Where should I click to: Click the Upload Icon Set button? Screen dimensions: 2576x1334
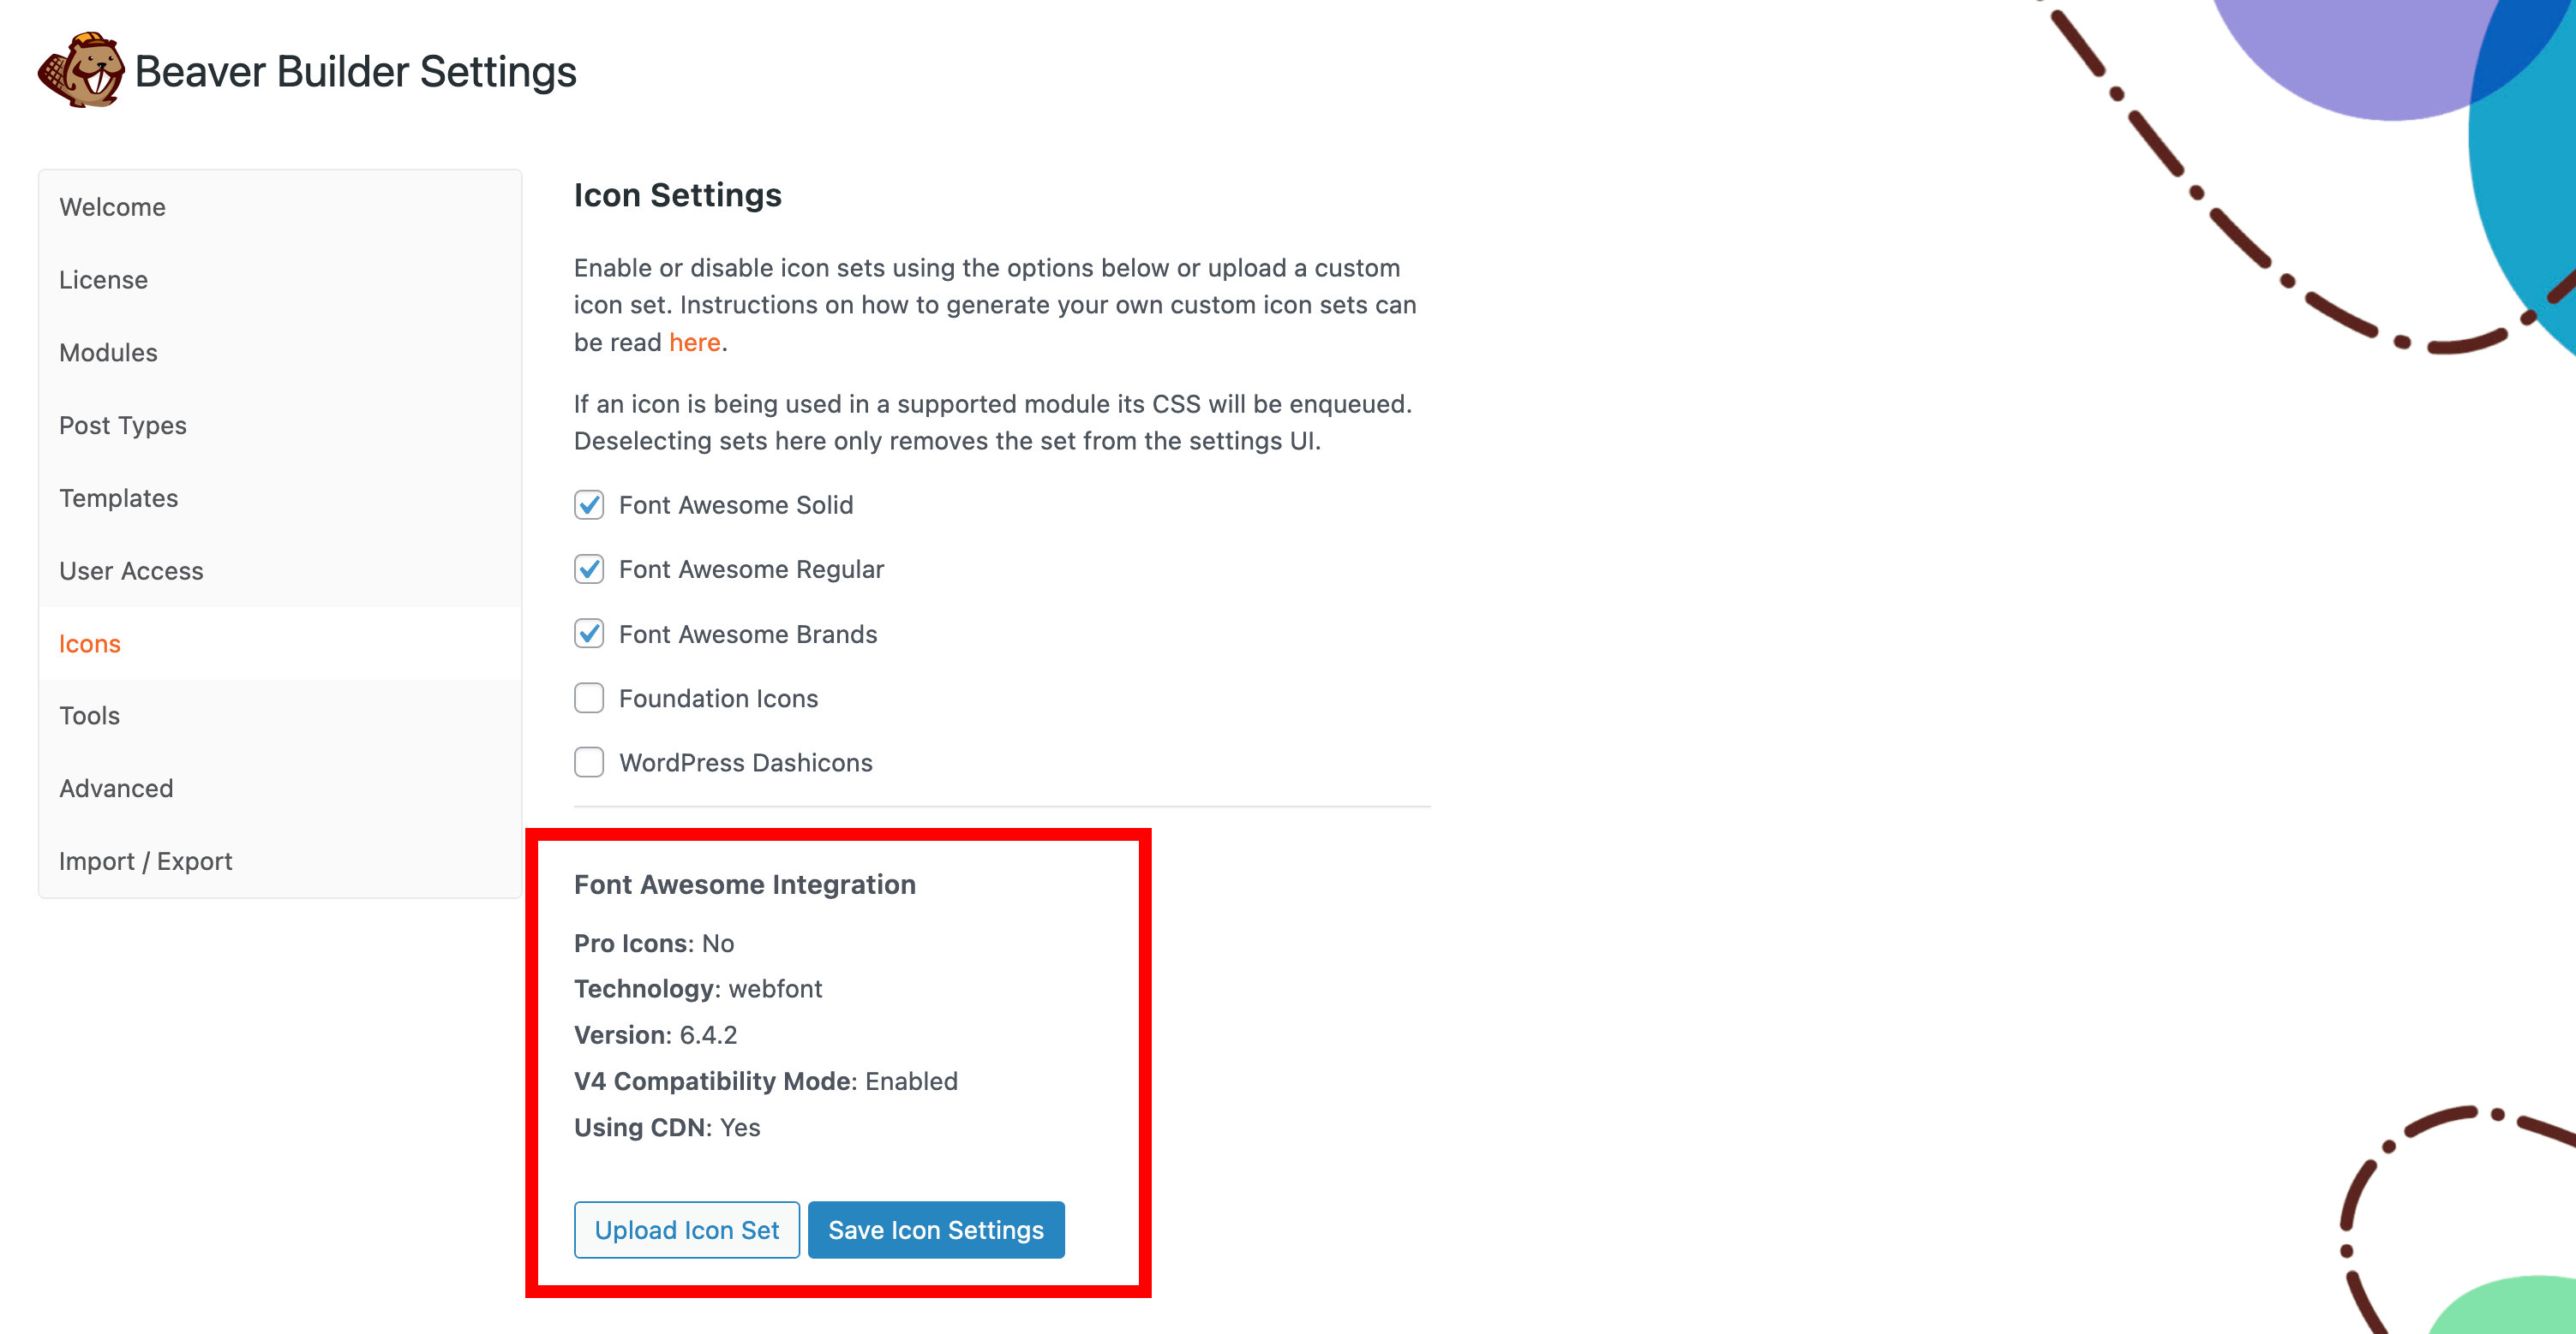(x=686, y=1229)
